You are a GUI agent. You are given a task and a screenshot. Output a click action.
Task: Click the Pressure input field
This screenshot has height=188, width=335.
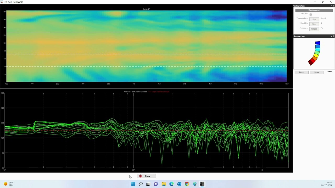tap(314, 29)
